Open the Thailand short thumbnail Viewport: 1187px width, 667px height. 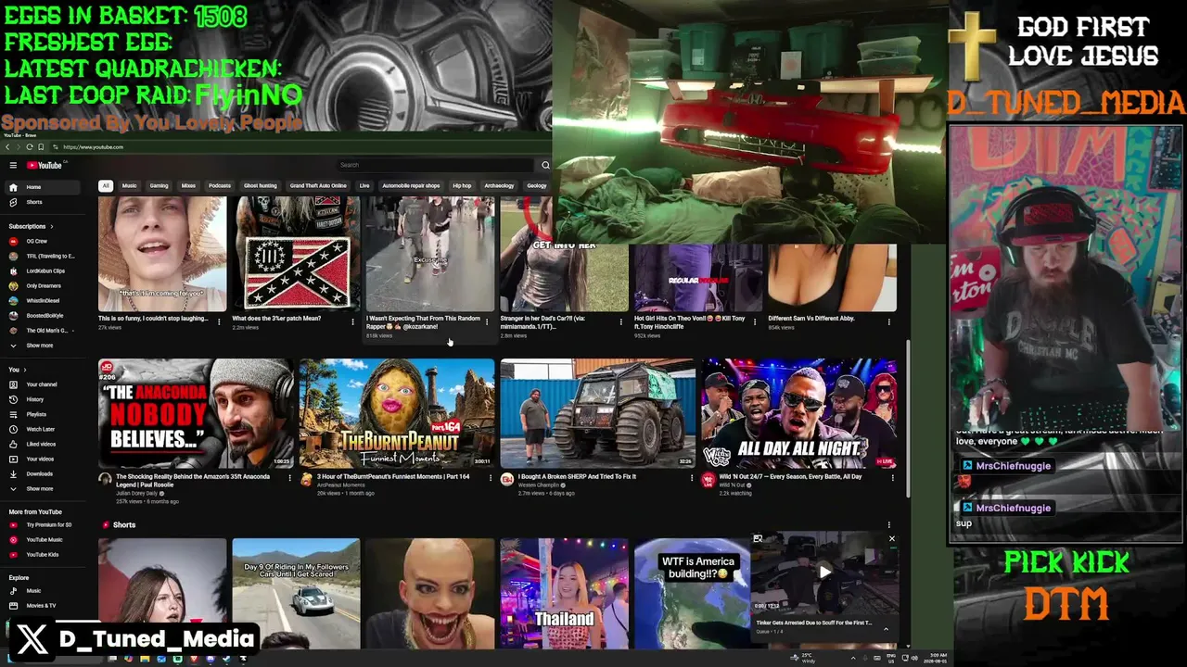click(565, 593)
